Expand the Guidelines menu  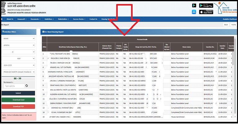(49, 19)
